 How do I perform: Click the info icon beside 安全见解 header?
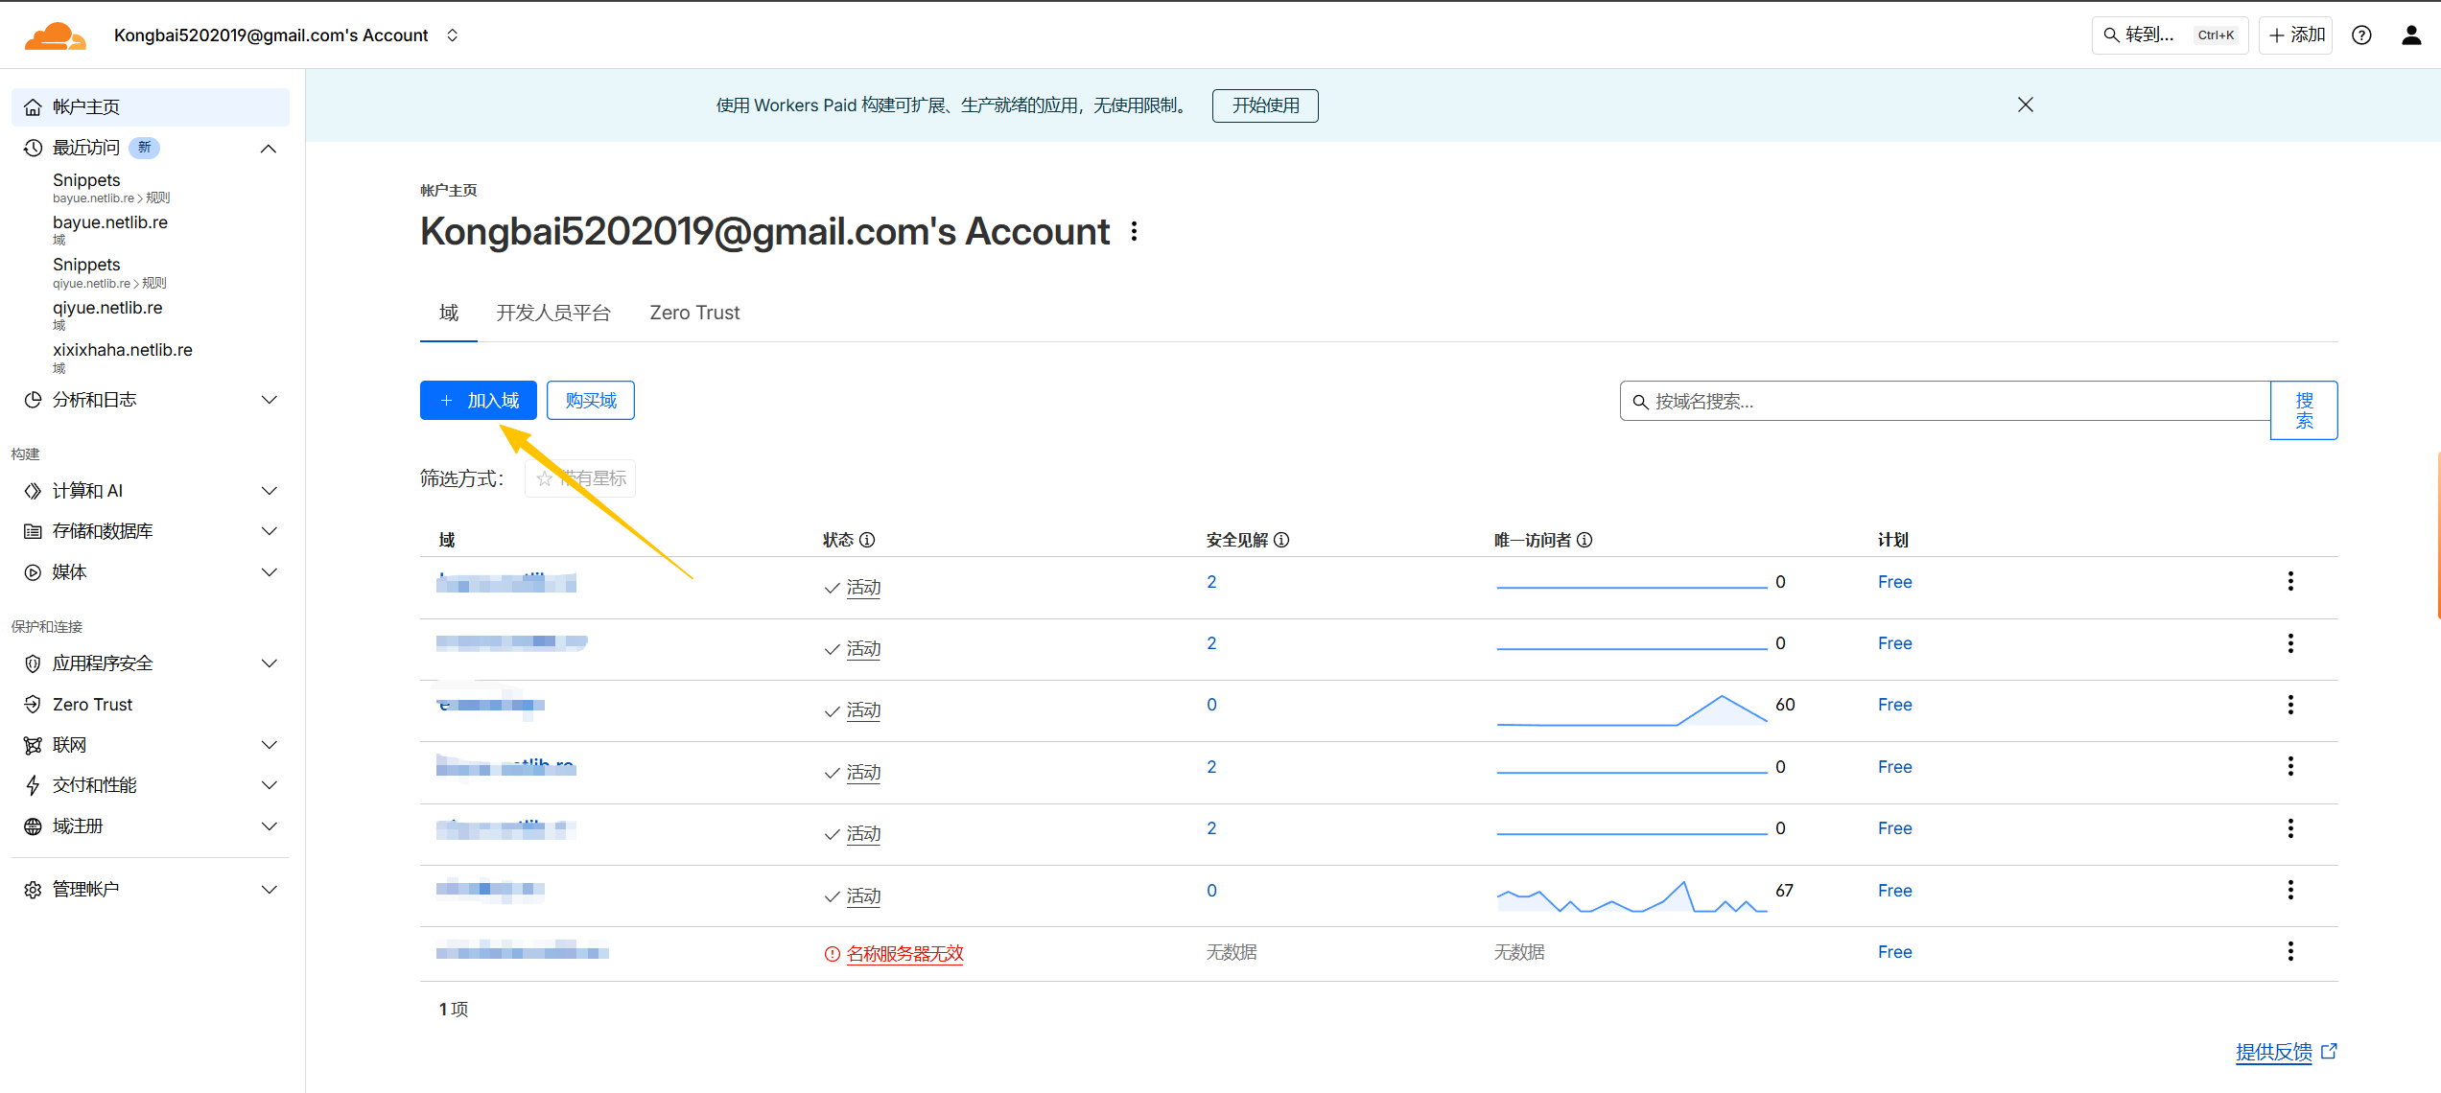(x=1281, y=540)
